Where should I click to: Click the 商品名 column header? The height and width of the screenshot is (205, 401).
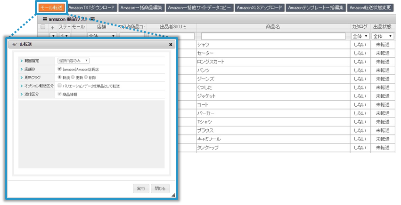273,27
